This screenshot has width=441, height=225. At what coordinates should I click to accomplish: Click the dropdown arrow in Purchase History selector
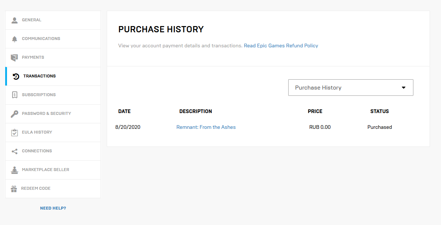point(403,88)
